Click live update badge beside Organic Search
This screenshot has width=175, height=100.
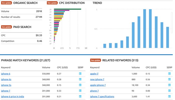pos(7,3)
